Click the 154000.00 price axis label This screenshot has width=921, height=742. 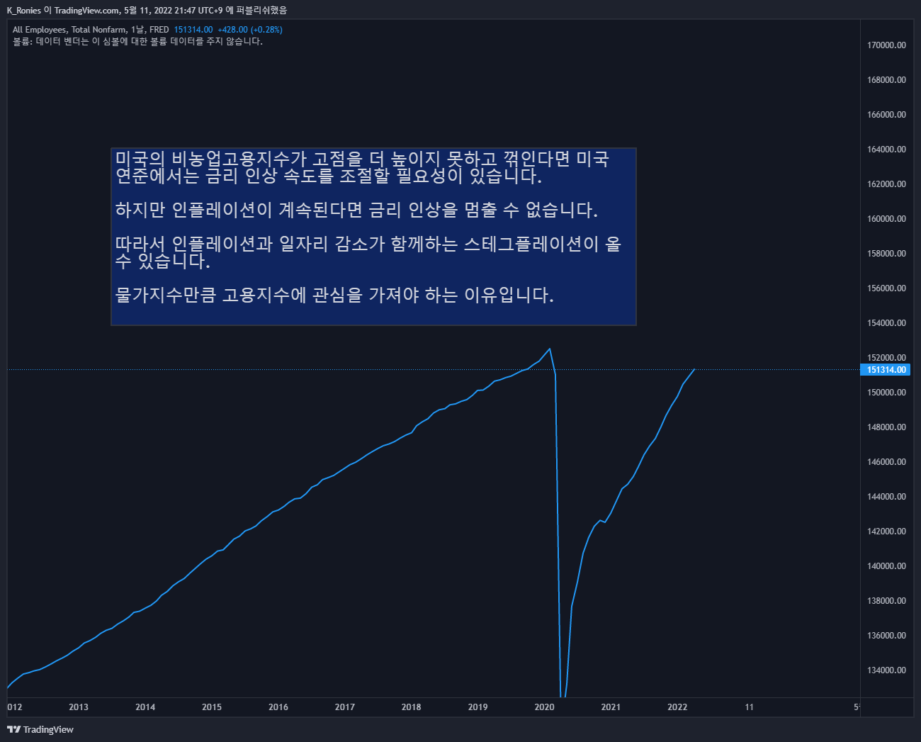point(886,323)
